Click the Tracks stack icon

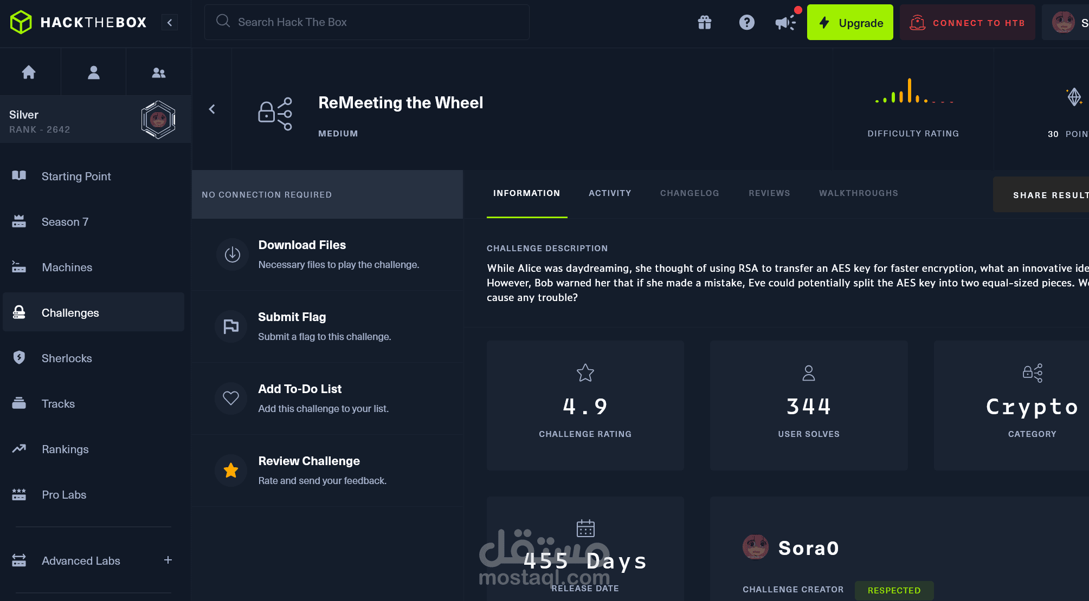click(x=19, y=403)
